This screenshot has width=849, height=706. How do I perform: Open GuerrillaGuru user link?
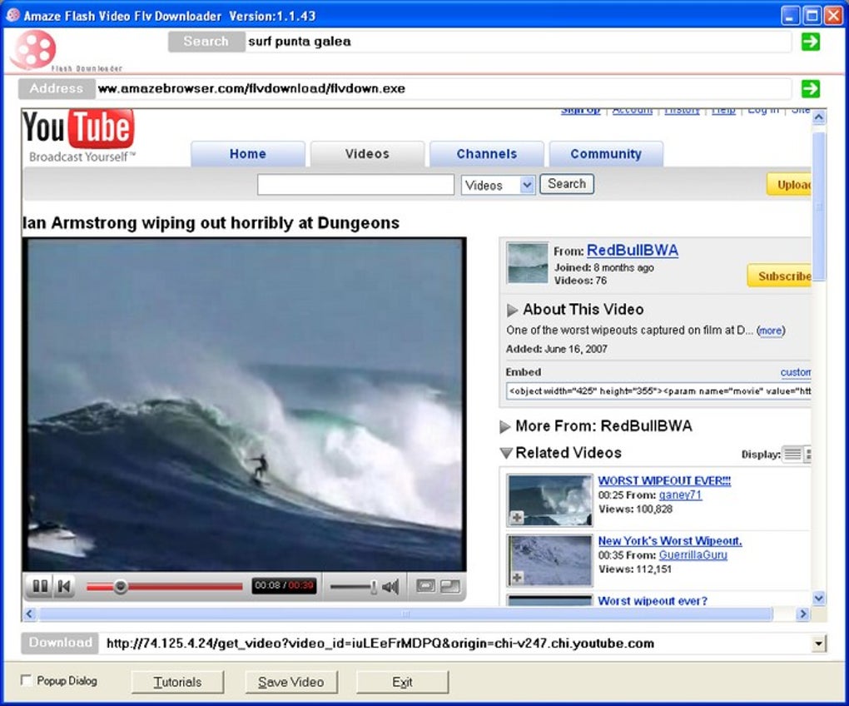tap(693, 555)
